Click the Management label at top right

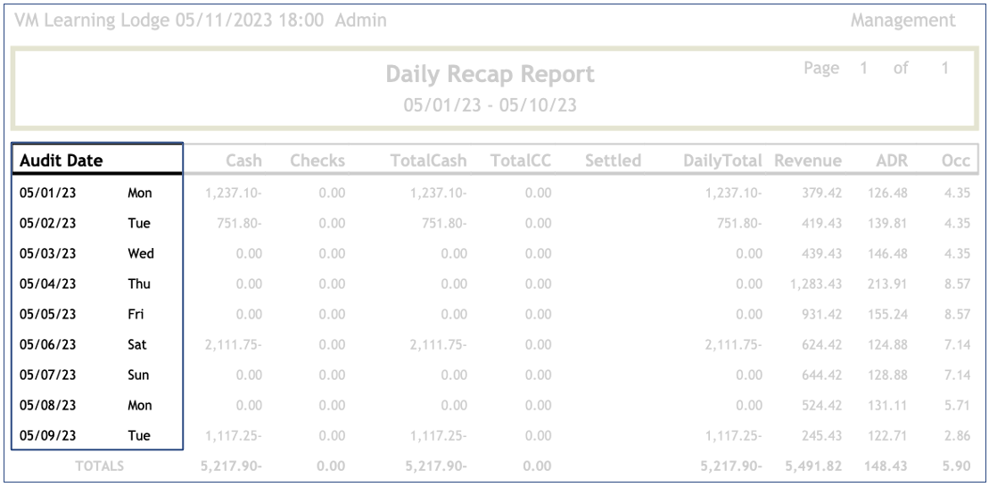coord(902,21)
